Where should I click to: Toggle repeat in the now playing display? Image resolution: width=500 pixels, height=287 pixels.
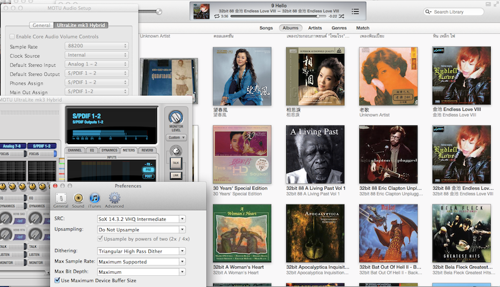click(216, 16)
